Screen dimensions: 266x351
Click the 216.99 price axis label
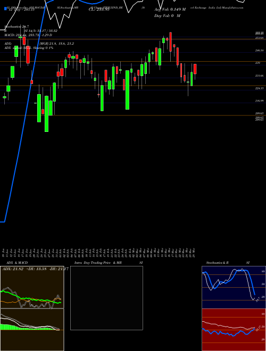(260, 101)
